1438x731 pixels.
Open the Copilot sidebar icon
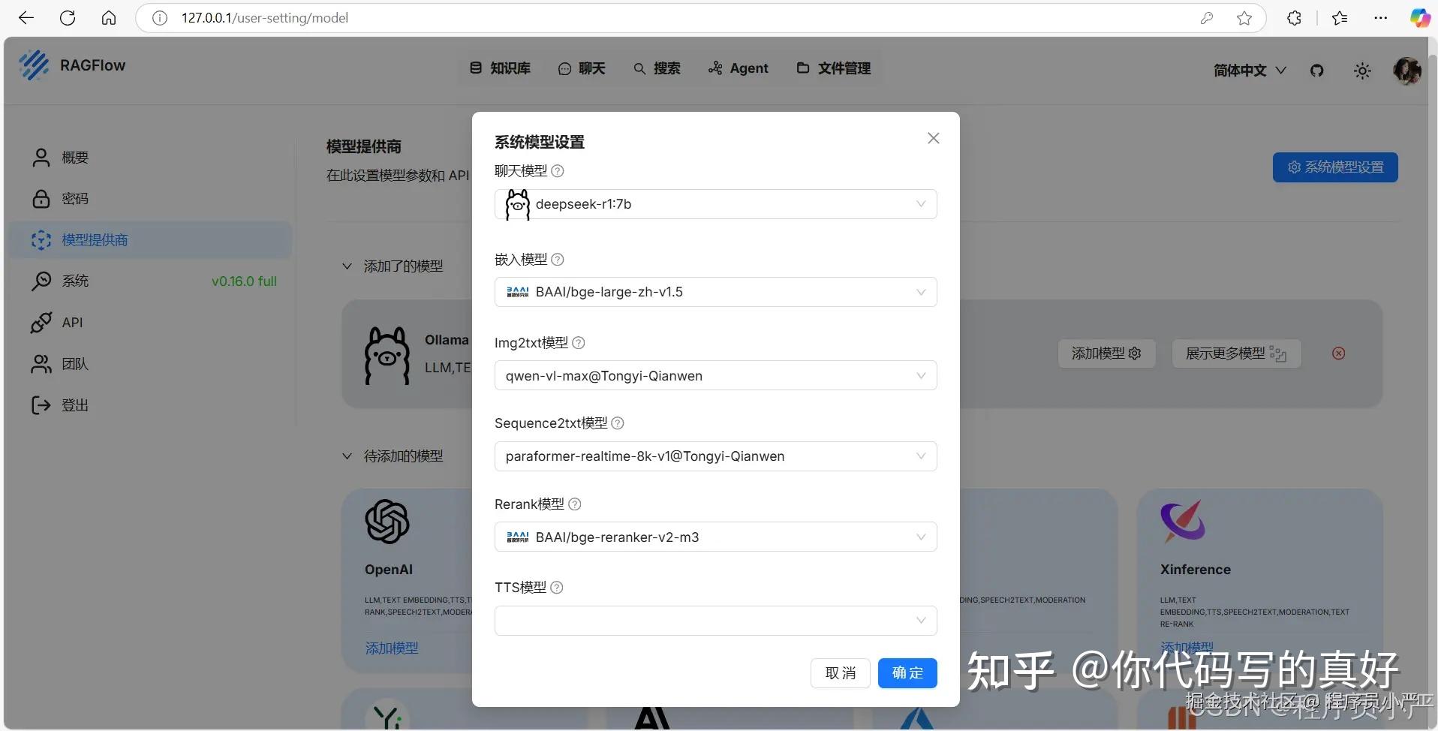click(x=1420, y=18)
